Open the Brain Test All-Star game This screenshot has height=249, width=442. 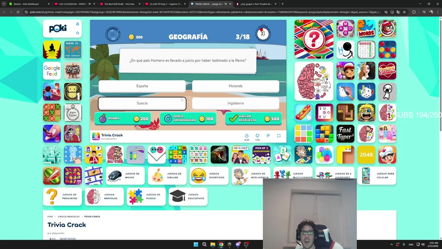coord(115,155)
